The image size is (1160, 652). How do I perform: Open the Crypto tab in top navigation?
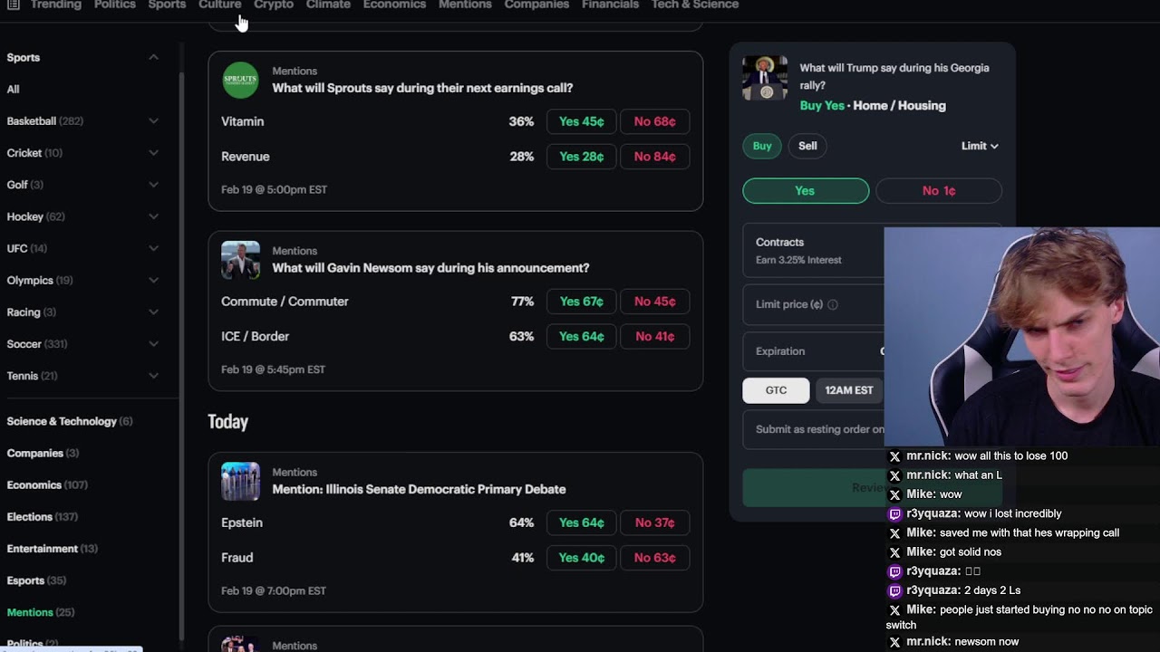[274, 5]
